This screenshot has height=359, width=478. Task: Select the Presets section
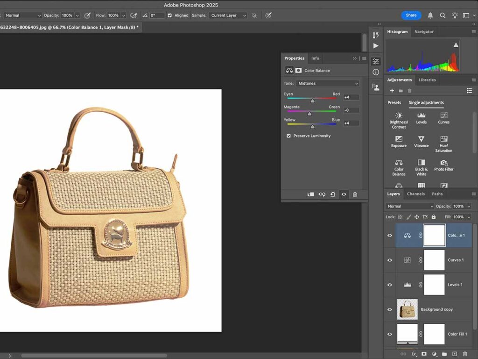click(394, 102)
